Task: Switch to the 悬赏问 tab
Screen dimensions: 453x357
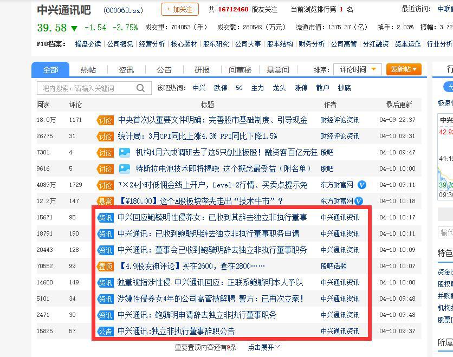Action: [277, 69]
